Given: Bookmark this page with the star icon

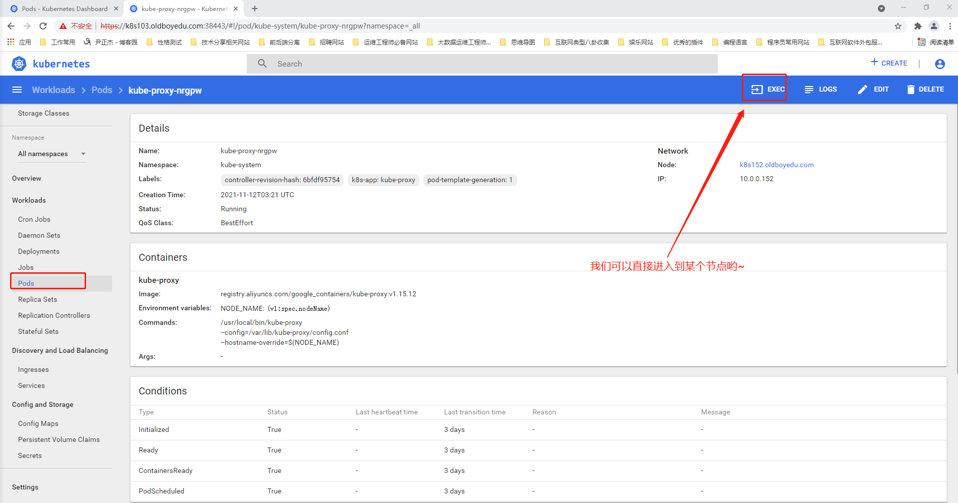Looking at the screenshot, I should [898, 26].
